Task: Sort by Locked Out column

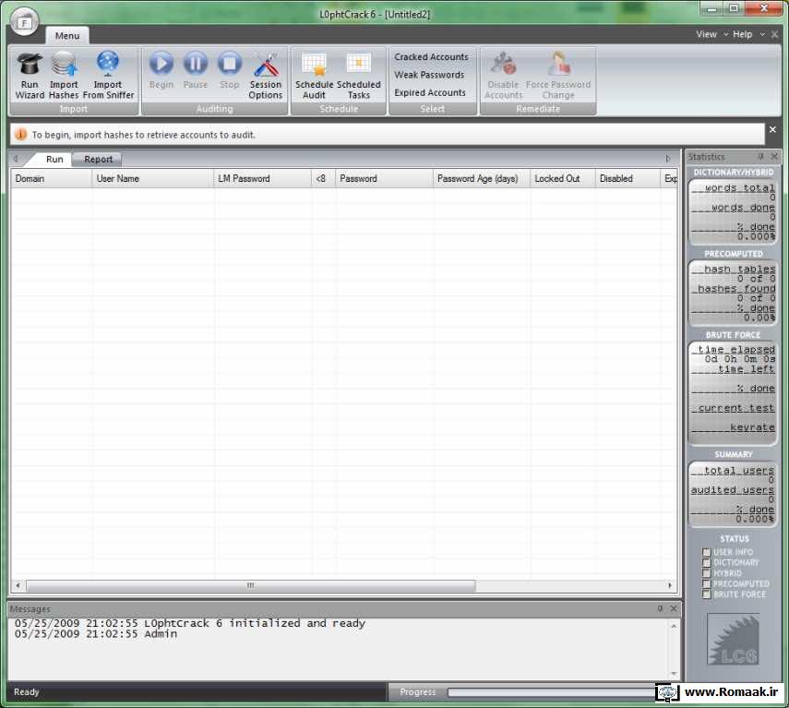Action: pos(563,179)
